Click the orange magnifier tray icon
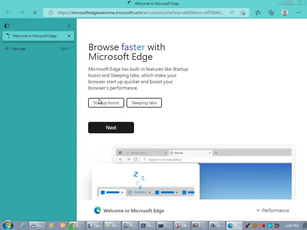The width and height of the screenshot is (307, 230). [x=255, y=226]
